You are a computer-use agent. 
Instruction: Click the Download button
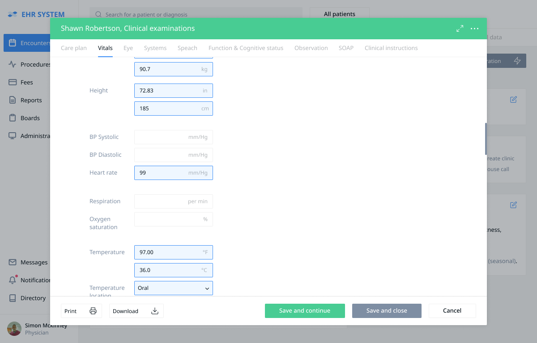tap(136, 311)
